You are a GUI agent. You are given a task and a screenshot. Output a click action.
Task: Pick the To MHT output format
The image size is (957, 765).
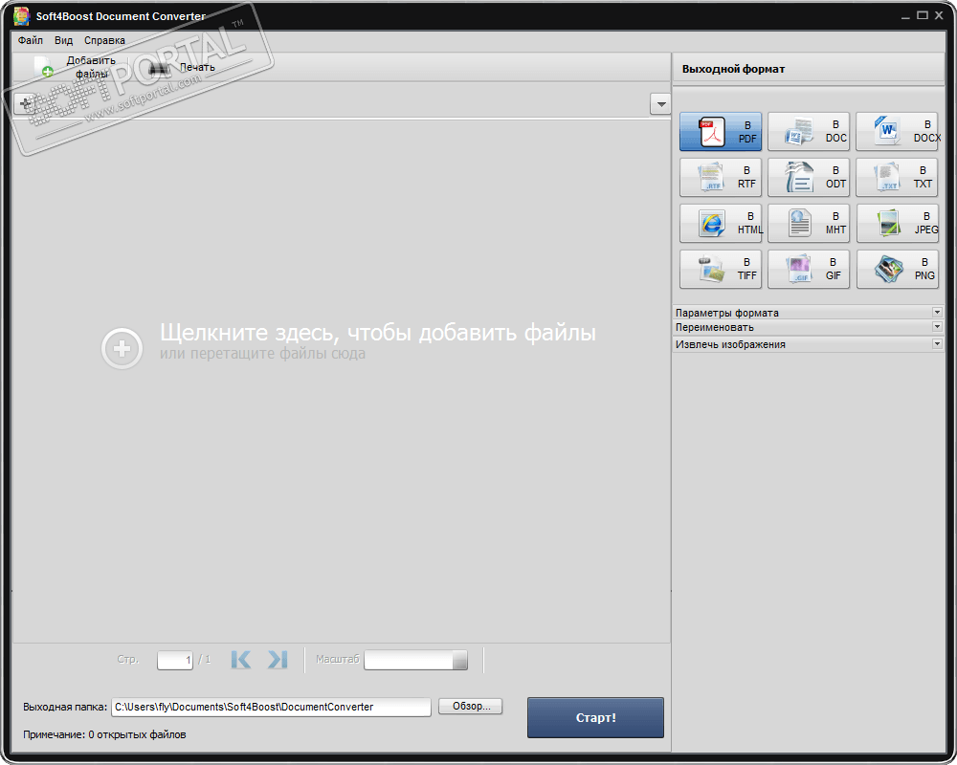click(x=808, y=223)
